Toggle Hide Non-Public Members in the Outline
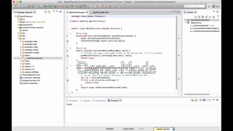233x131 pixels. click(x=210, y=17)
